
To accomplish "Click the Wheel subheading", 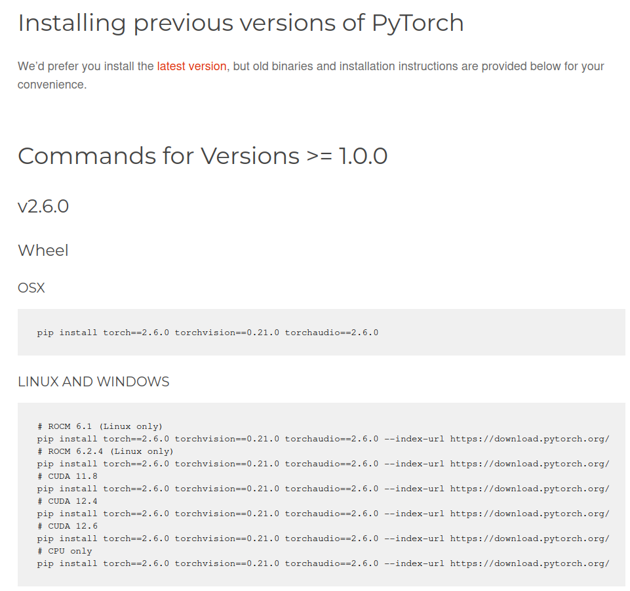I will coord(43,251).
